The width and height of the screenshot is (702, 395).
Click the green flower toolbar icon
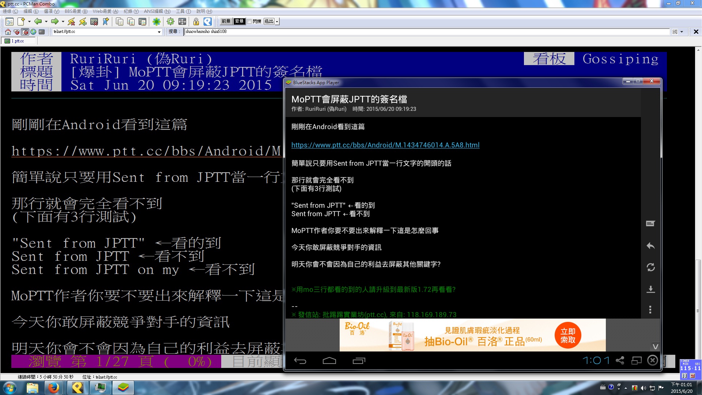[156, 22]
